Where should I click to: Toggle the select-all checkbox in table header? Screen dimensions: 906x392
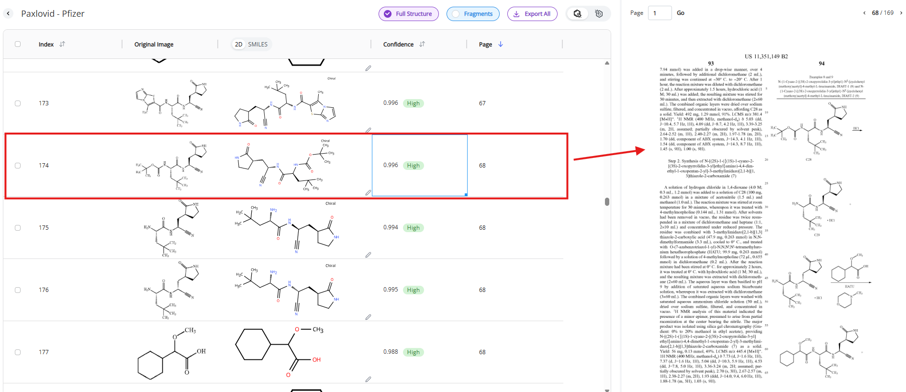pos(18,44)
